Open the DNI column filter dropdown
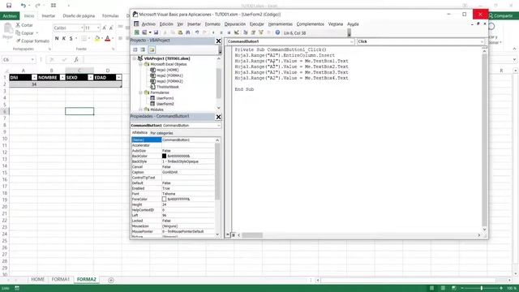Image resolution: width=519 pixels, height=292 pixels. click(34, 78)
